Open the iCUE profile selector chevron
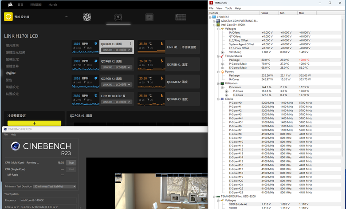346x209 pixels. [x=66, y=17]
